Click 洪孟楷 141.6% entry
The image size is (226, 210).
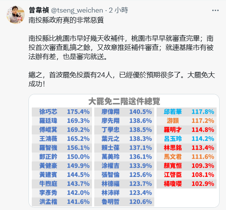tap(62, 202)
